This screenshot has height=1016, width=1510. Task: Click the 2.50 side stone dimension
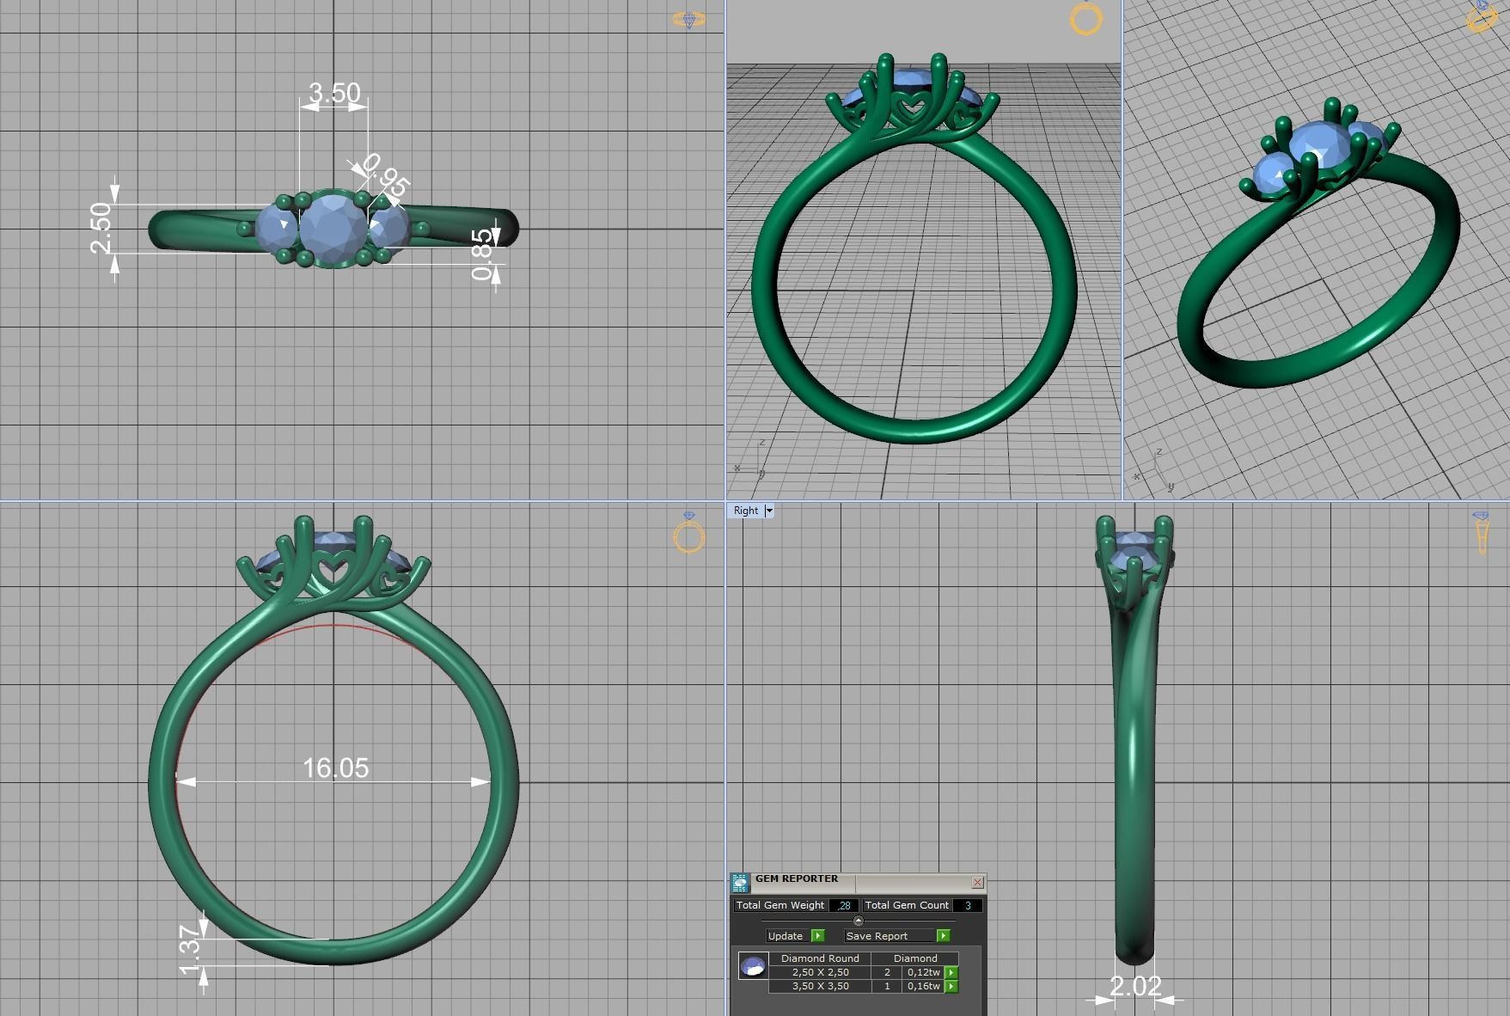101,227
